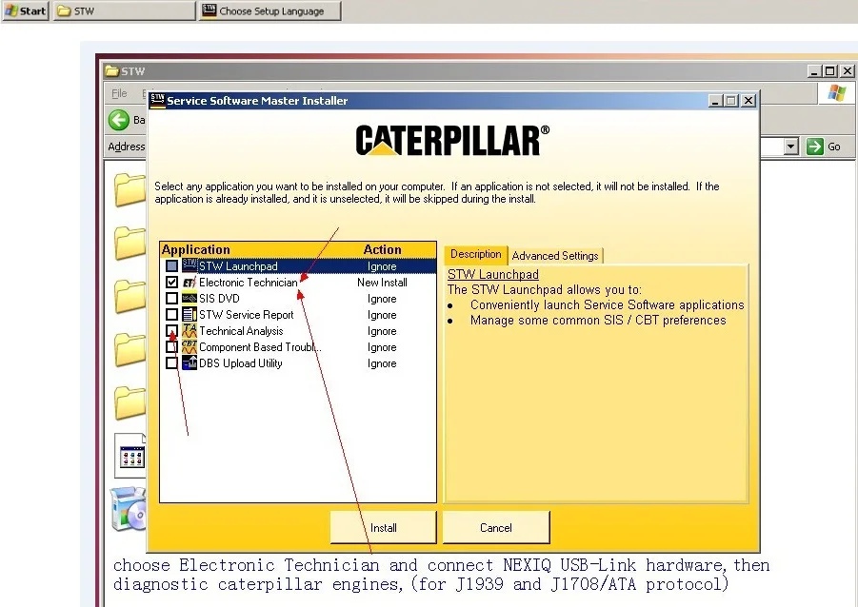
Task: Click the Windows Start button
Action: (x=25, y=10)
